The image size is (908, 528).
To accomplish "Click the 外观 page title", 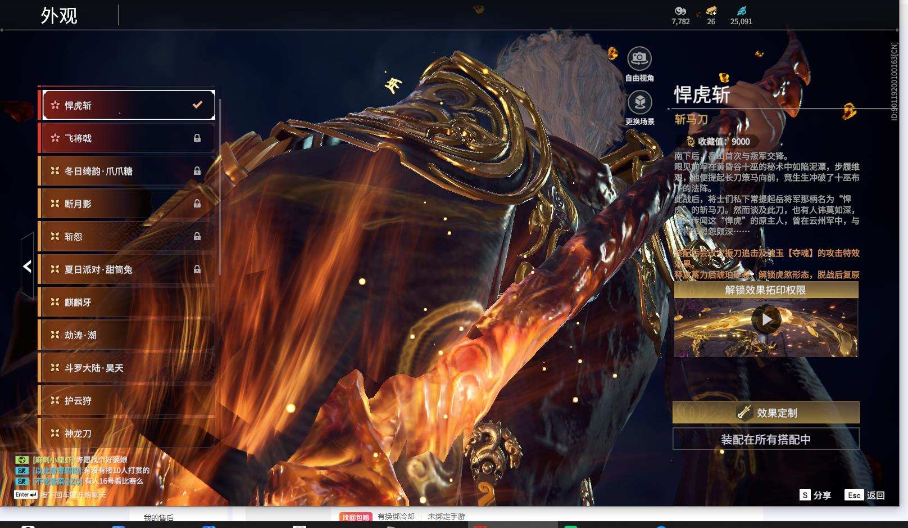I will [59, 15].
